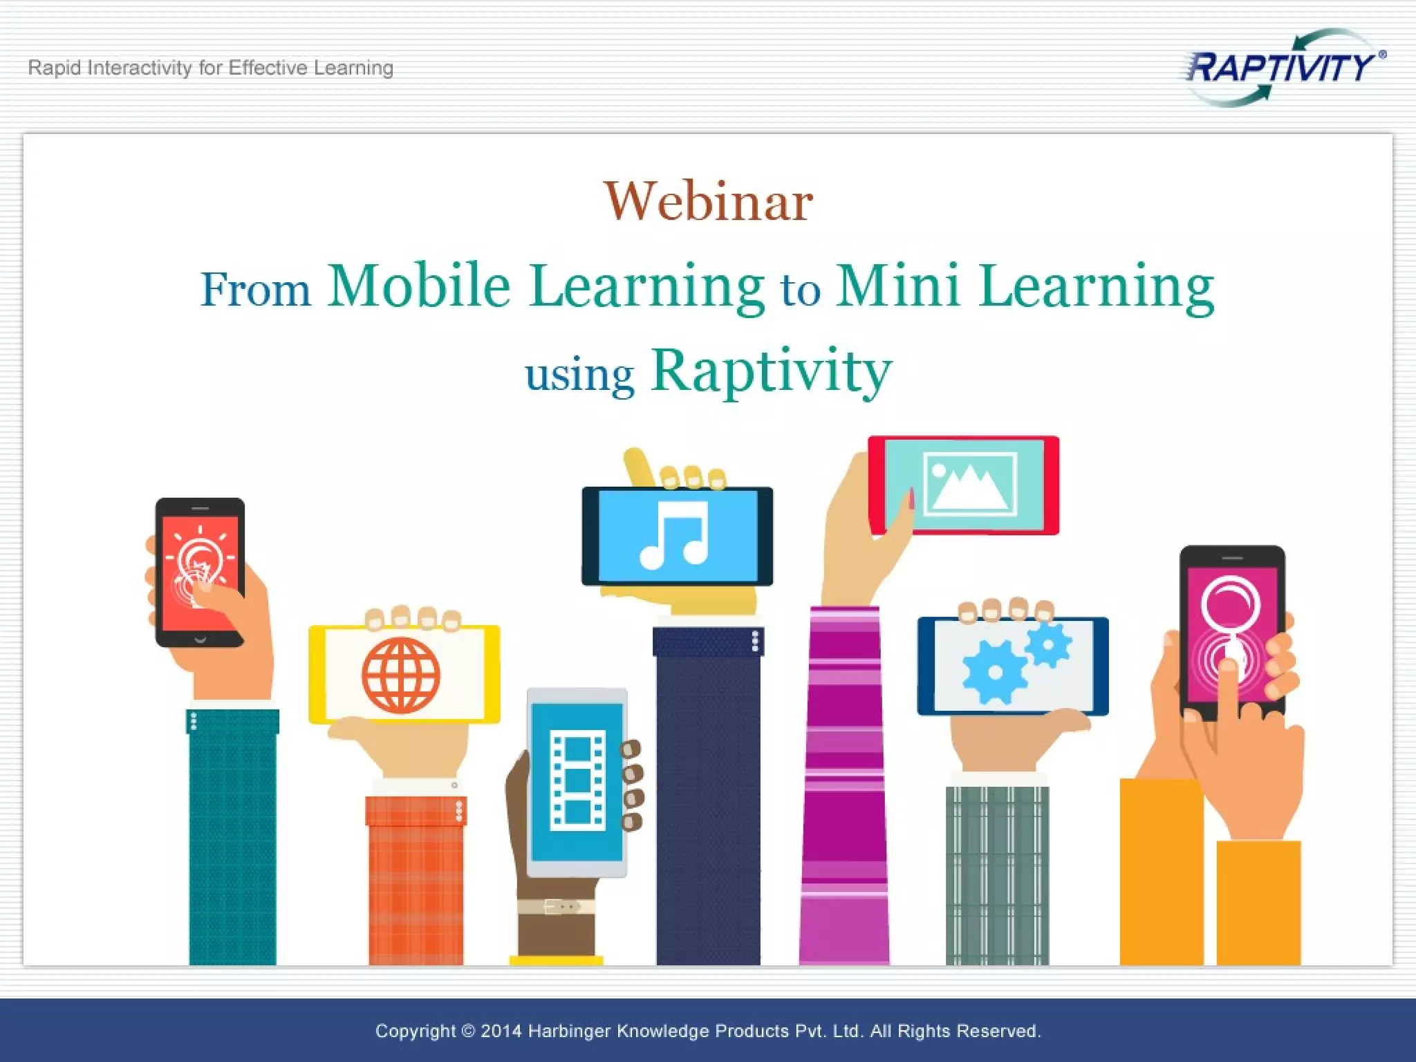Click 'Rapid Interactivity for Effective Learning' tagline
Image resolution: width=1416 pixels, height=1062 pixels.
[x=211, y=68]
